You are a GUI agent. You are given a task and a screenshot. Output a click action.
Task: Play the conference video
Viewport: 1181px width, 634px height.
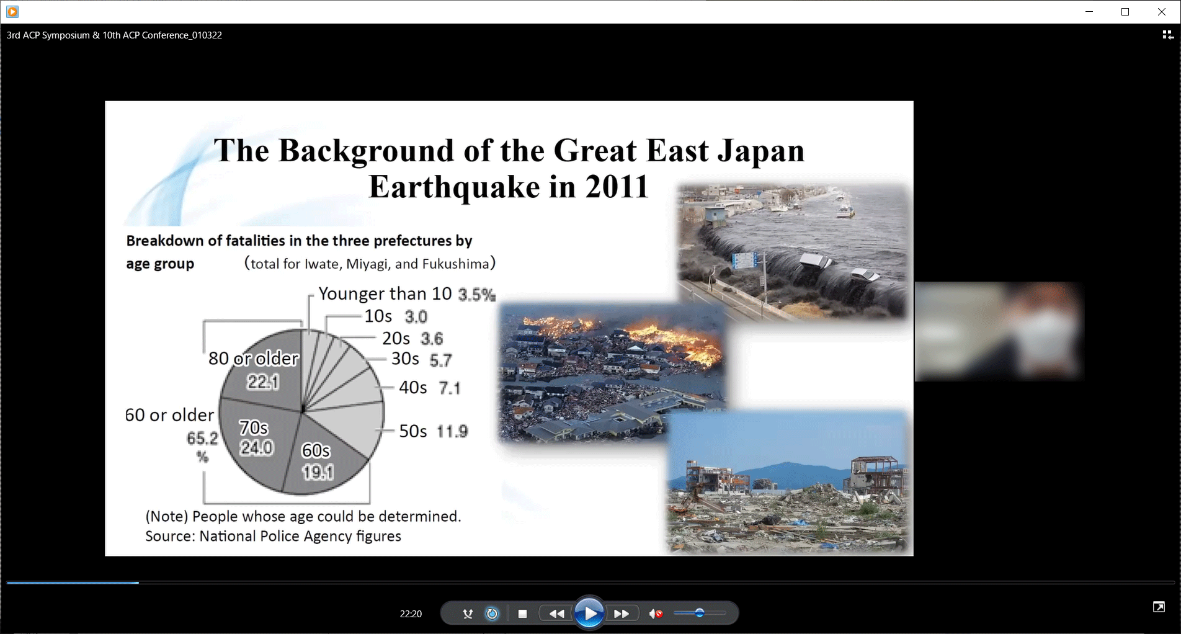click(x=589, y=614)
